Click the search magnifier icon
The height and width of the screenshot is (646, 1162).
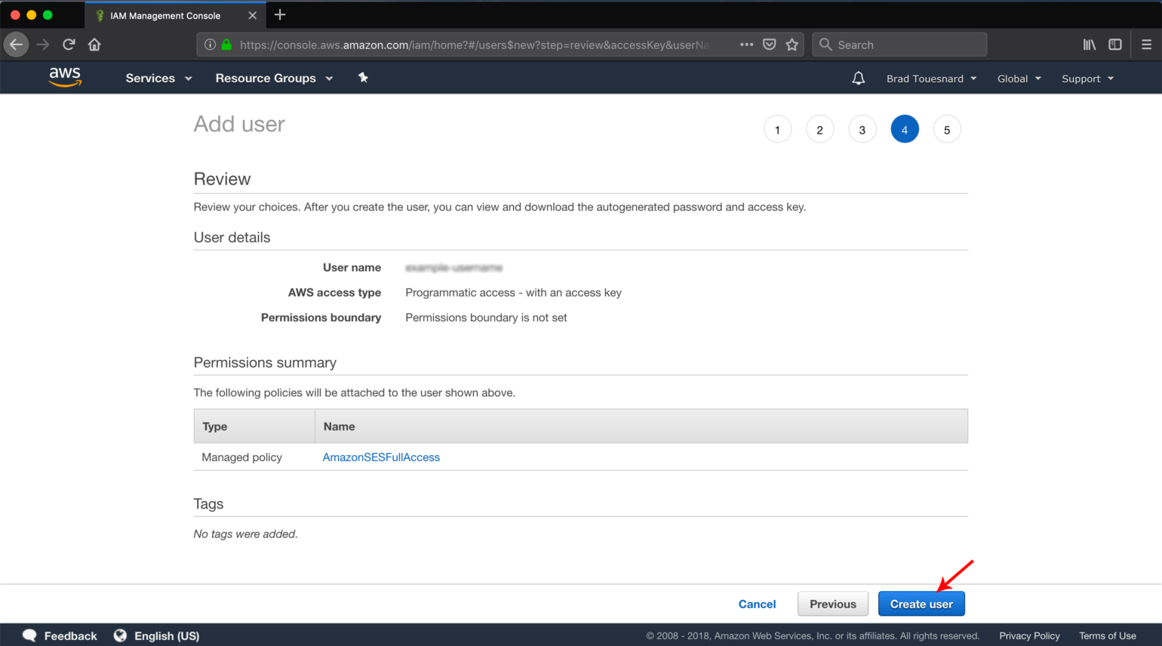click(825, 45)
